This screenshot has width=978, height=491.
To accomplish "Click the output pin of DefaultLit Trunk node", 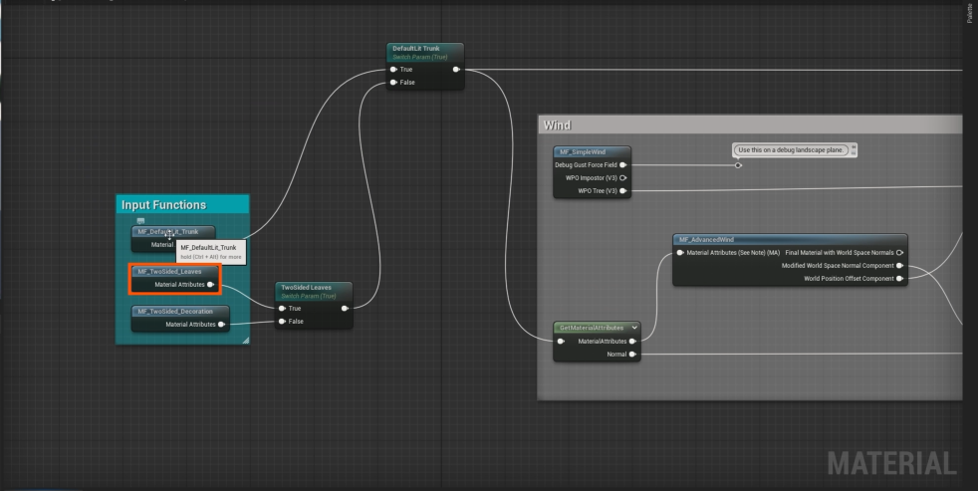I will click(x=456, y=70).
